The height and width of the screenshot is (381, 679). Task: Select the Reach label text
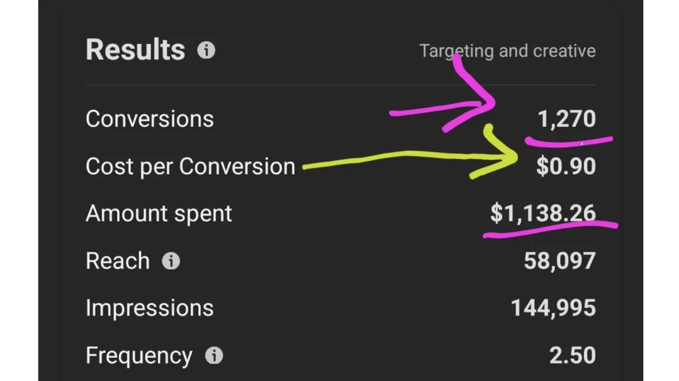[x=118, y=261]
